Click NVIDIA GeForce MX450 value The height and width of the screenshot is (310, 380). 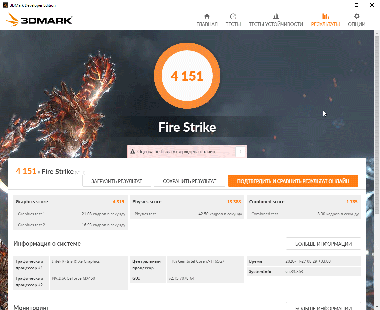pyautogui.click(x=74, y=278)
